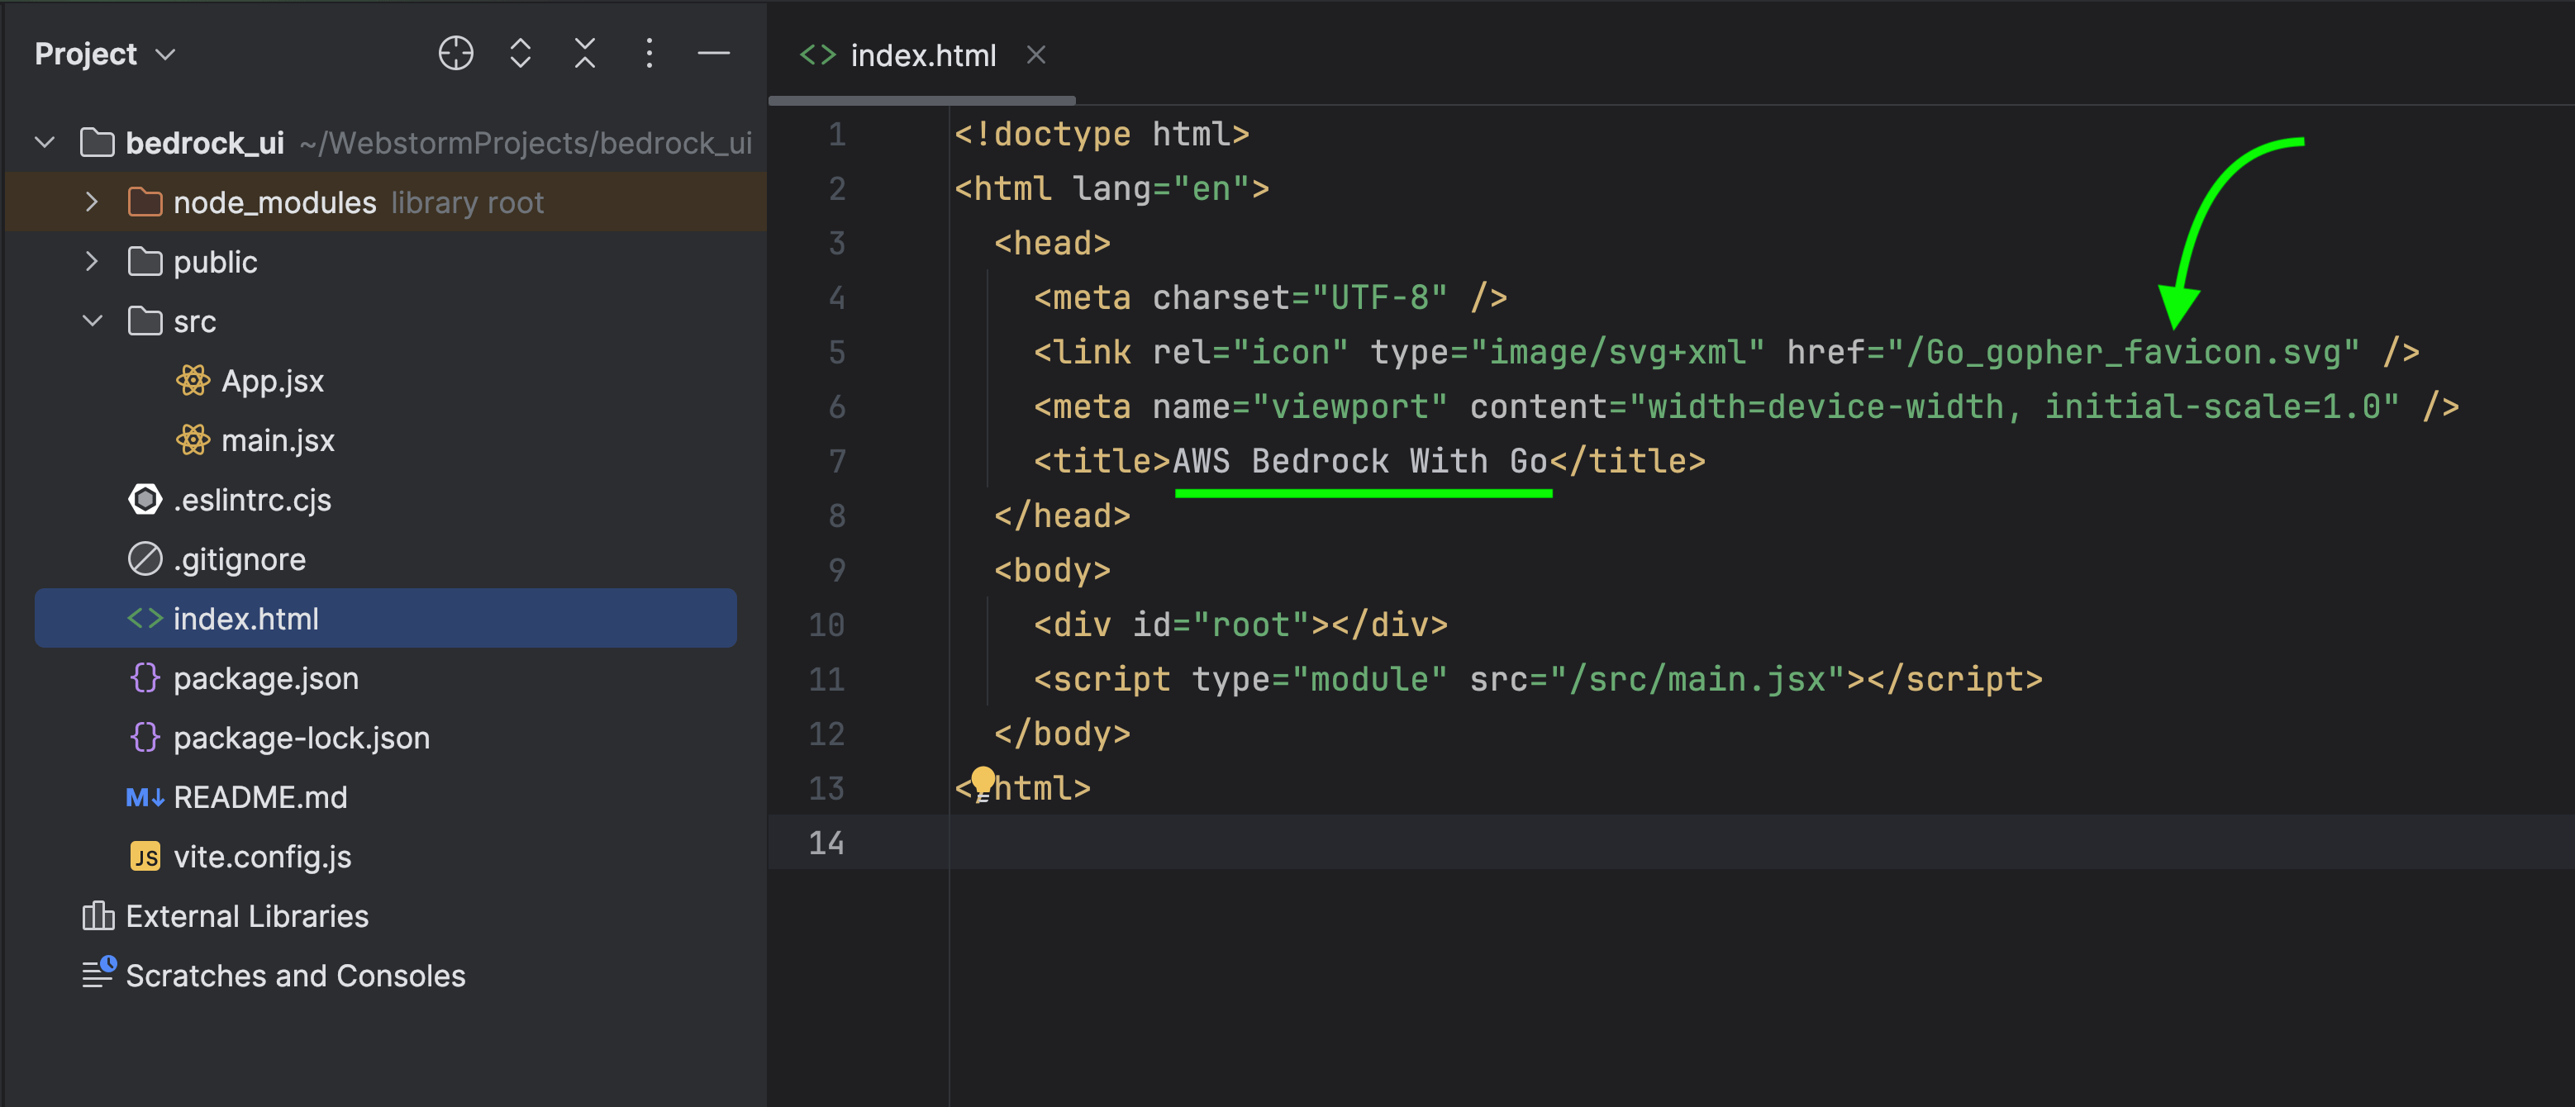The image size is (2575, 1107).
Task: Select main.jsx file
Action: click(x=277, y=440)
